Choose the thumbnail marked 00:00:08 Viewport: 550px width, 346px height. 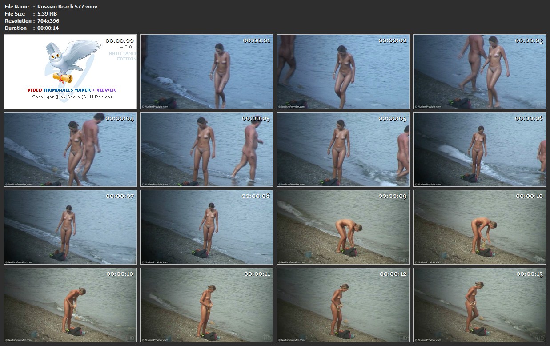pos(207,227)
